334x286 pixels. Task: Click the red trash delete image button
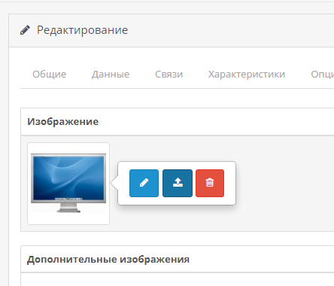click(210, 183)
